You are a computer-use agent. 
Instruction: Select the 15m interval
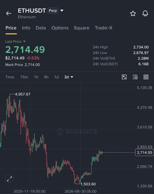click(24, 77)
